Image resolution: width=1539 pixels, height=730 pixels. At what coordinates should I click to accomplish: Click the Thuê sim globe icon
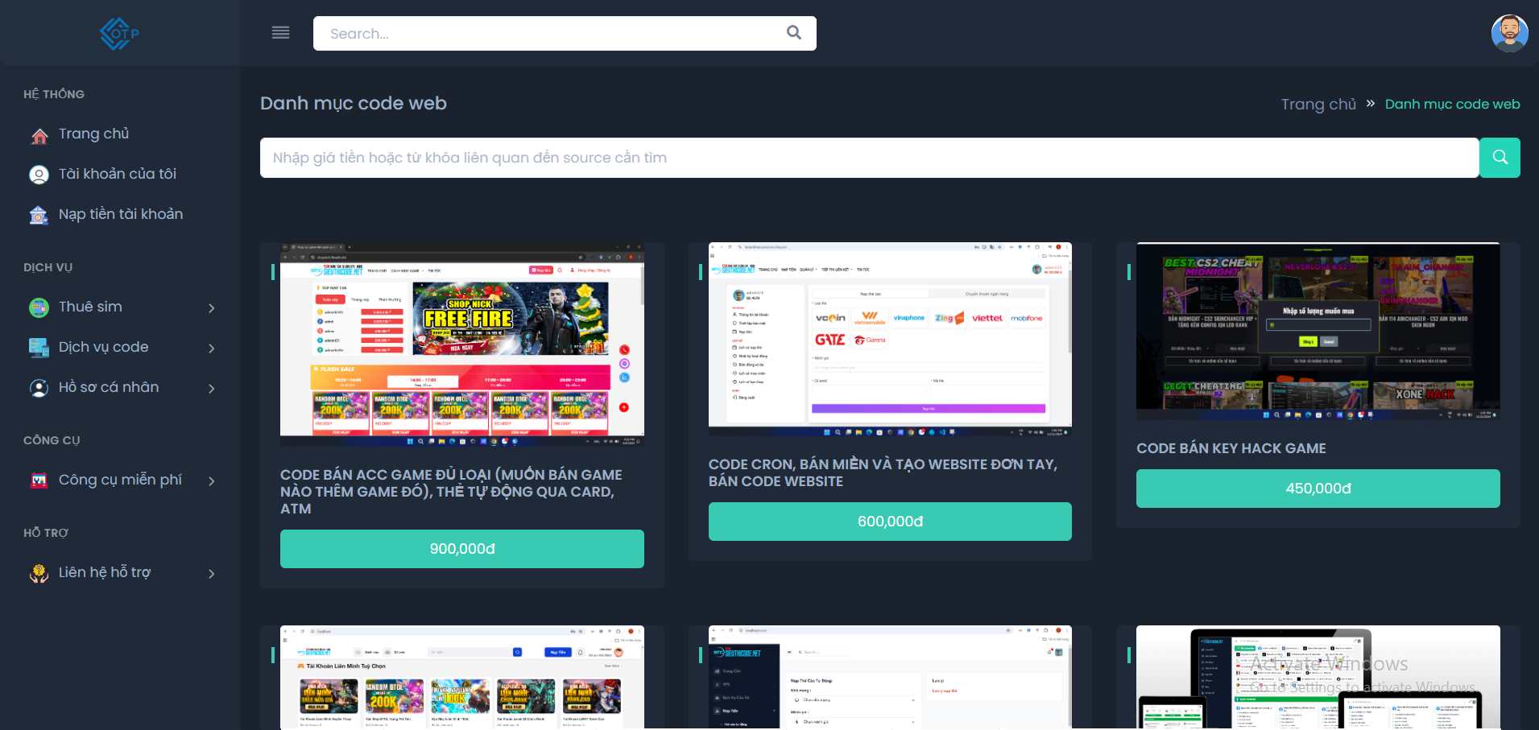point(39,307)
